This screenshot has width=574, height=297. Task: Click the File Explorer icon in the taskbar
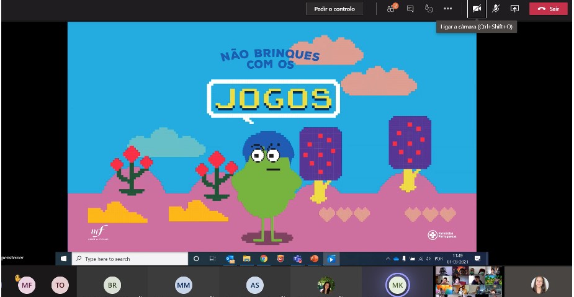247,259
